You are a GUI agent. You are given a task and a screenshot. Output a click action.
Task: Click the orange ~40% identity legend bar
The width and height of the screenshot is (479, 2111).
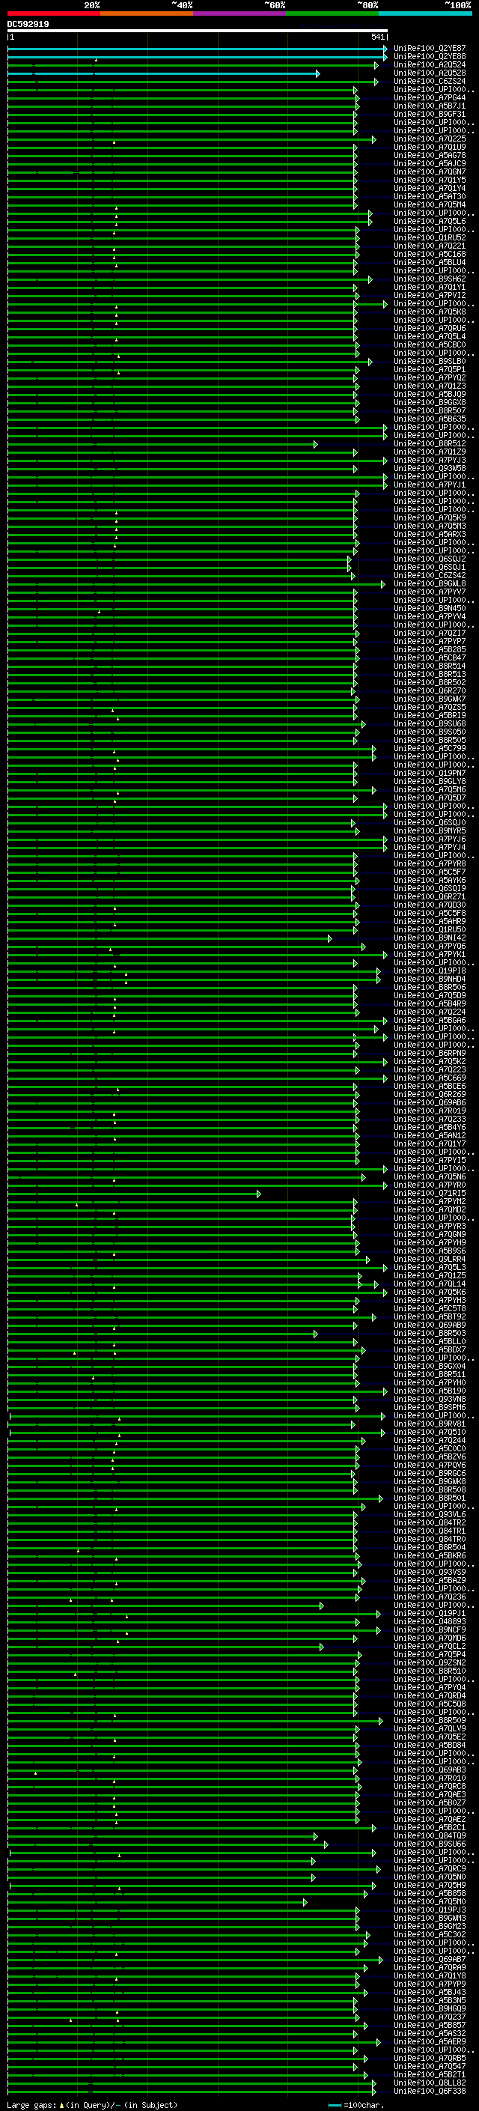pyautogui.click(x=147, y=13)
